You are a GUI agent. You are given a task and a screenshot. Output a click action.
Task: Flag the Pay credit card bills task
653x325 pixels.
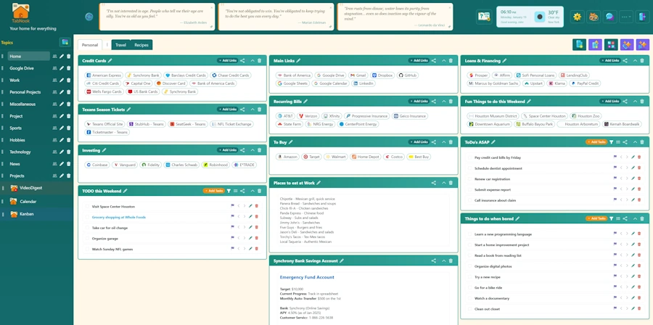615,157
